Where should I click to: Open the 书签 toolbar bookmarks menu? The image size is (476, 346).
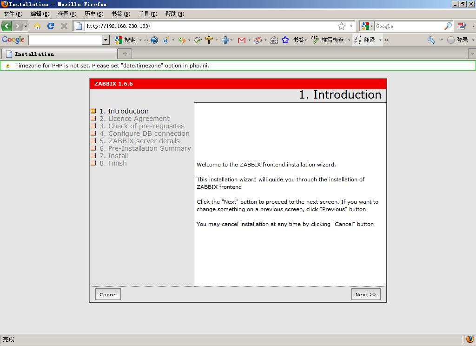[x=300, y=40]
